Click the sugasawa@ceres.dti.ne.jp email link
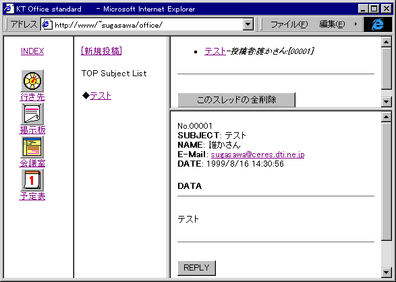The image size is (396, 282). (x=258, y=154)
